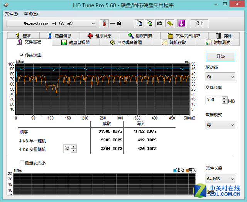This screenshot has height=202, width=247.
Task: Open the 文件(F) menu
Action: click(12, 14)
